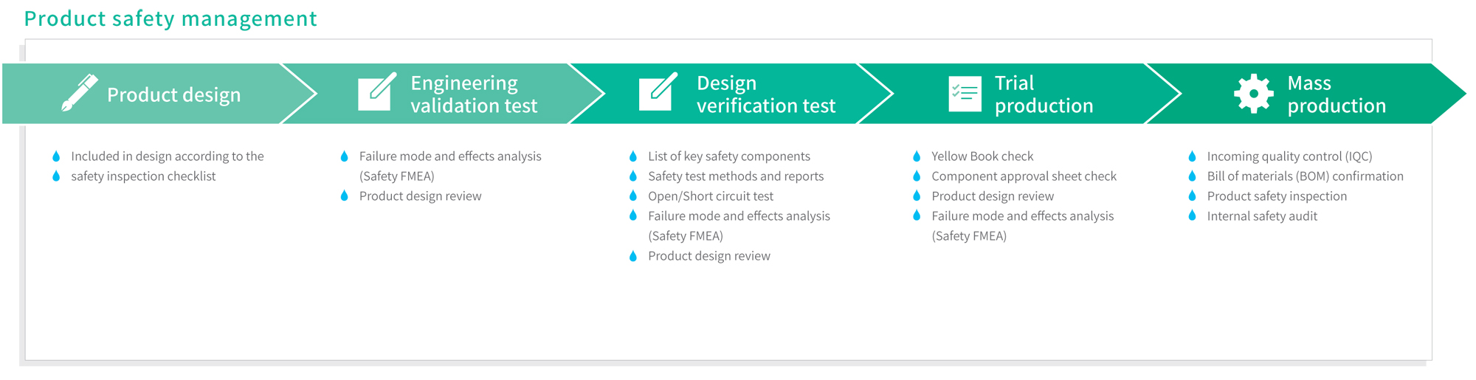Click the fountain pen icon beside Product design
Image resolution: width=1476 pixels, height=380 pixels.
click(x=80, y=93)
